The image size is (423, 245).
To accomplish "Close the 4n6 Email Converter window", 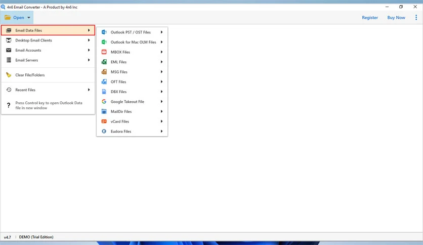I will coord(415,7).
